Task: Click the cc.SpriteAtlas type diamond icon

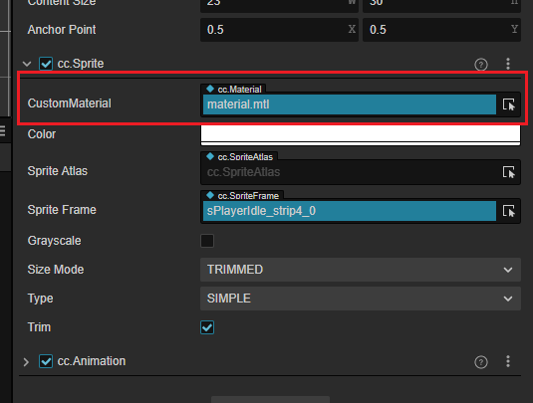Action: (210, 156)
